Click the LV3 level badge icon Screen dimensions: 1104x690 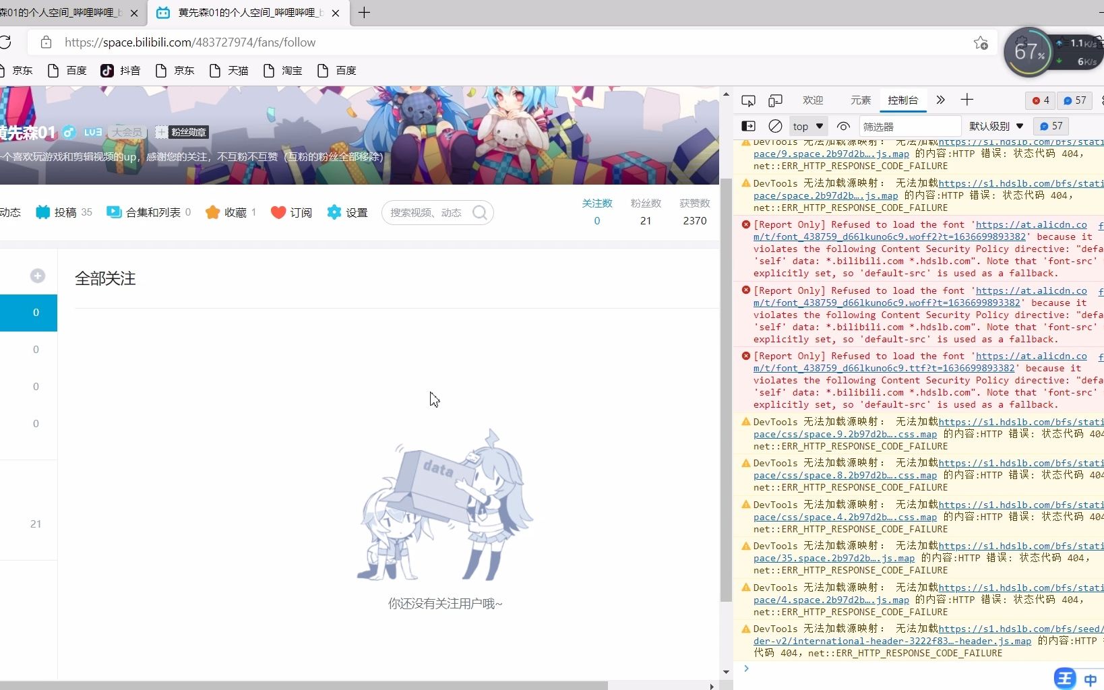coord(93,132)
